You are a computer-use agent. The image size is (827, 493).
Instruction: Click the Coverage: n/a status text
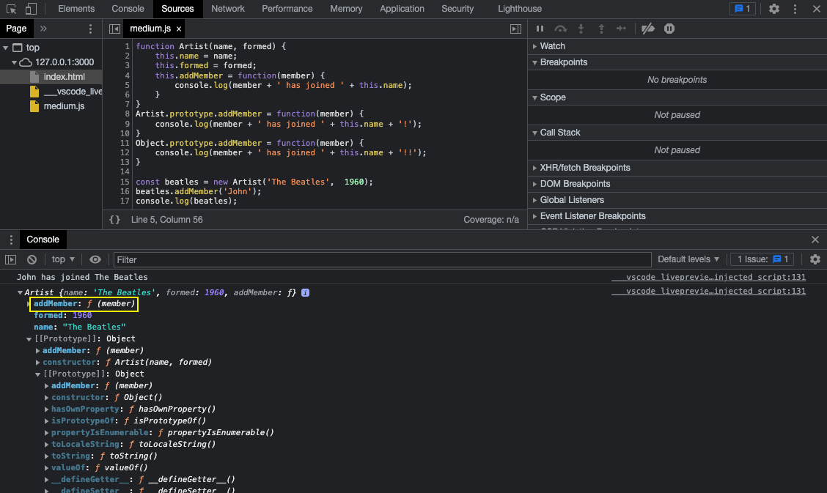tap(491, 220)
